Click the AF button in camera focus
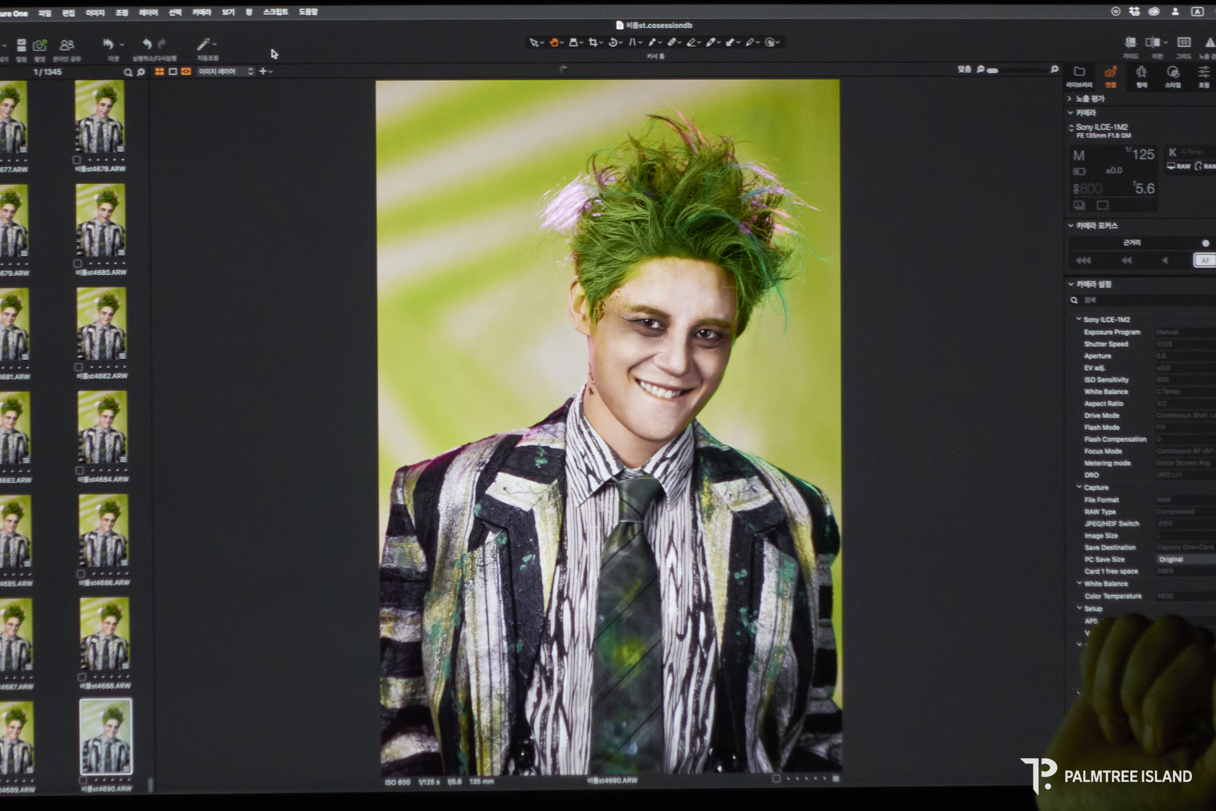This screenshot has width=1216, height=811. point(1204,260)
